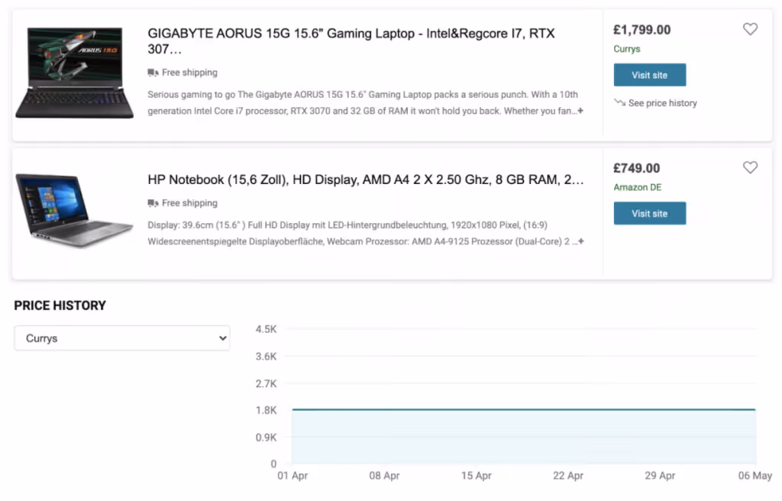Click the Free shipping label on HP listing
Image resolution: width=782 pixels, height=501 pixels.
[189, 203]
